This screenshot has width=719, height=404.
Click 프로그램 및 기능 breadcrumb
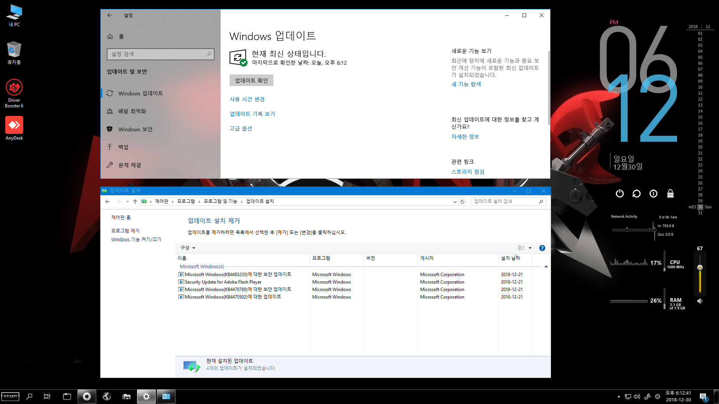tap(221, 201)
